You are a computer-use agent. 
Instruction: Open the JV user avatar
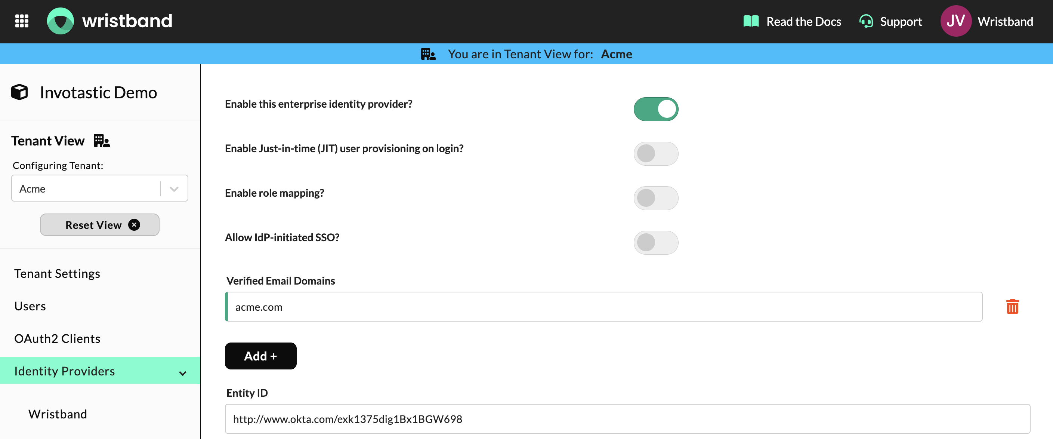click(x=956, y=21)
